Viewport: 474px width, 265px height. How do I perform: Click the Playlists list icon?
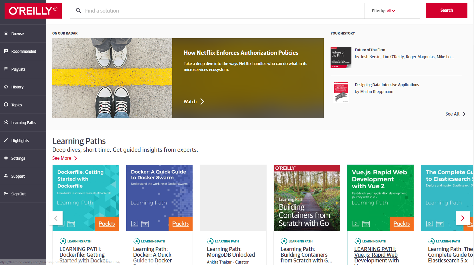click(6, 69)
